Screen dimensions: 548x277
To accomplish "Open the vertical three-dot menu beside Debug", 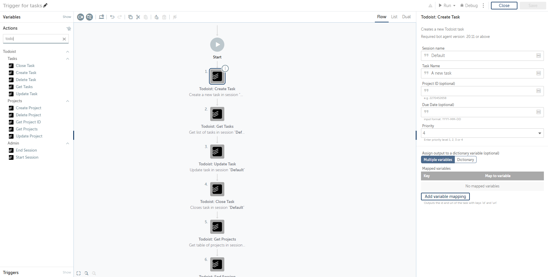I will tap(483, 6).
